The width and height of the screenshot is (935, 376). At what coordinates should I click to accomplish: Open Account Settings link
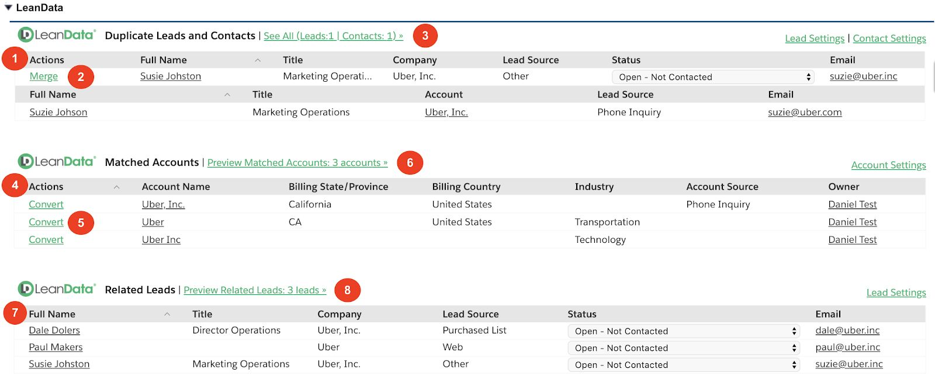point(888,165)
